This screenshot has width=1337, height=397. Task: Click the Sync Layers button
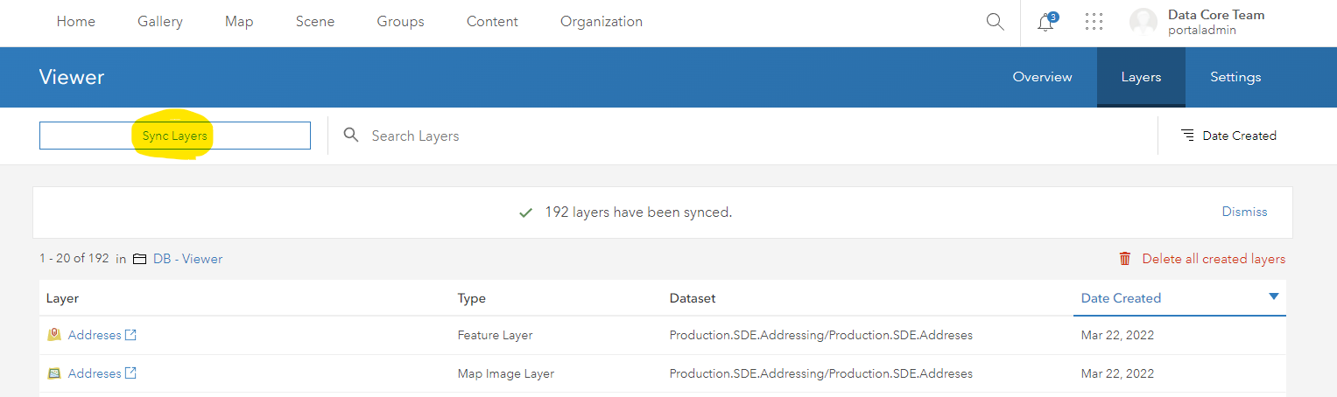tap(175, 136)
